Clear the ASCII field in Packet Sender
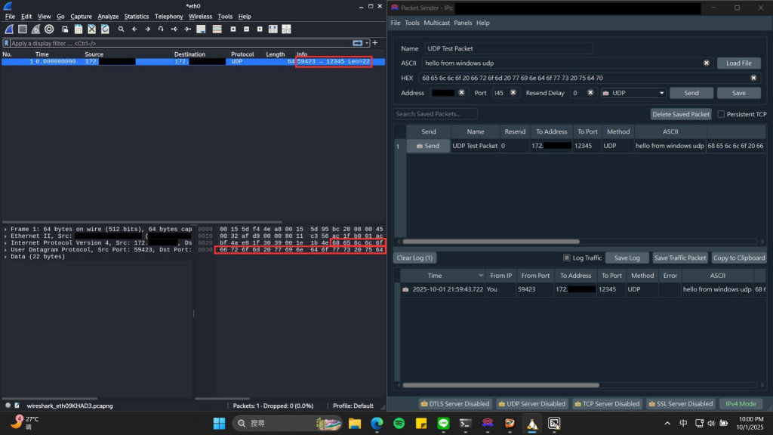This screenshot has width=773, height=435. tap(707, 63)
